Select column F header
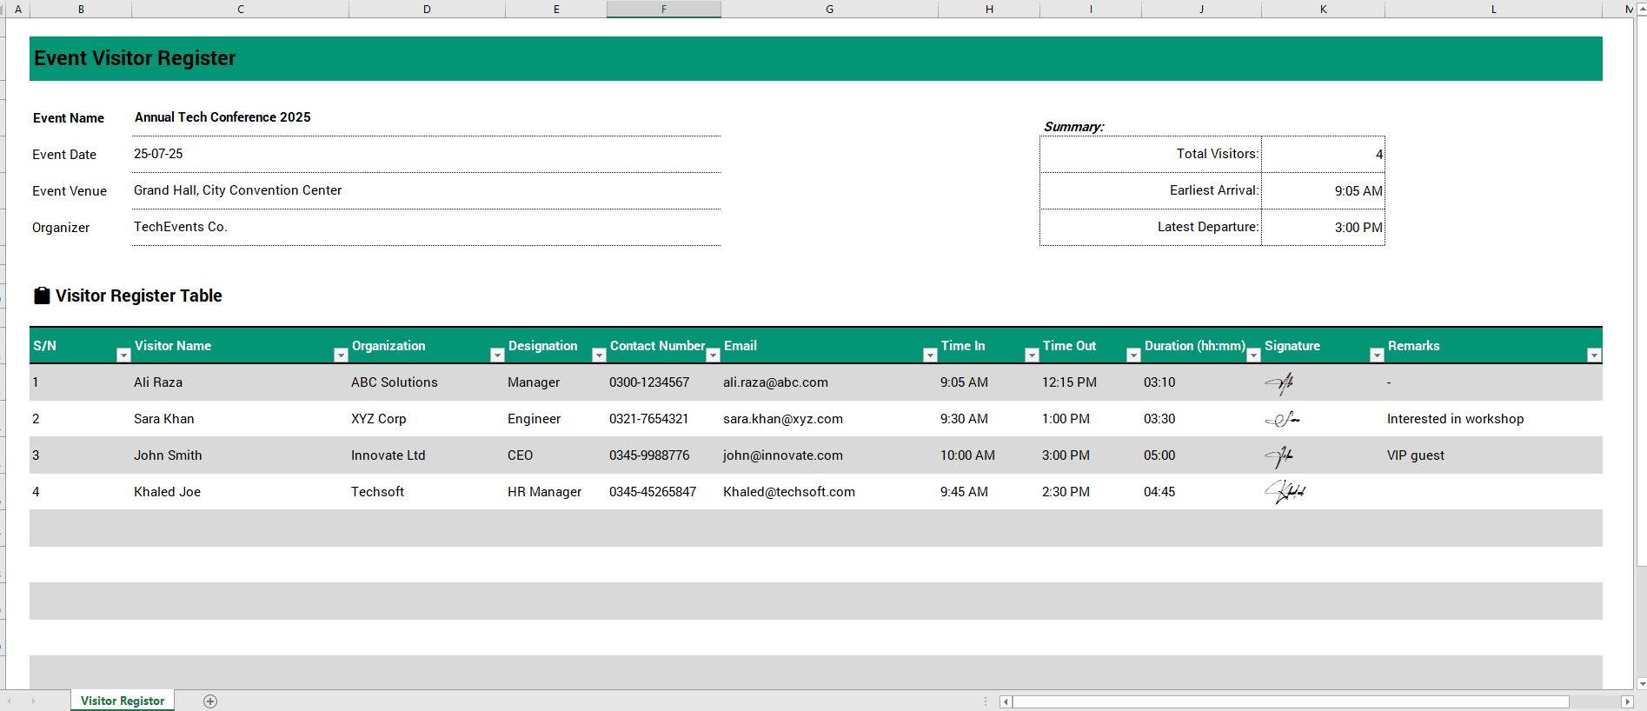Screen dimensions: 1647x711 coord(664,9)
